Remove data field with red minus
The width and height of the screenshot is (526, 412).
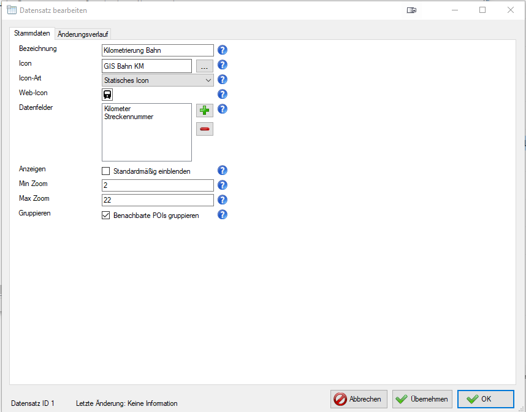coord(204,129)
